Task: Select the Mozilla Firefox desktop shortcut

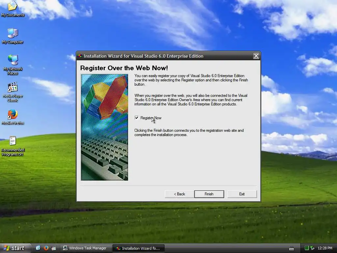Action: coord(13,117)
